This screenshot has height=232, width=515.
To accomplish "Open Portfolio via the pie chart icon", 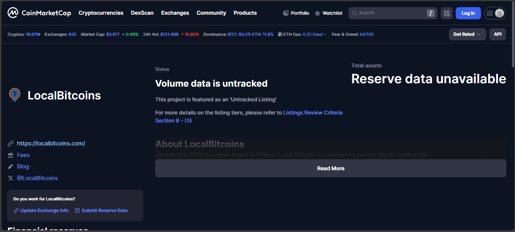I will pos(286,13).
